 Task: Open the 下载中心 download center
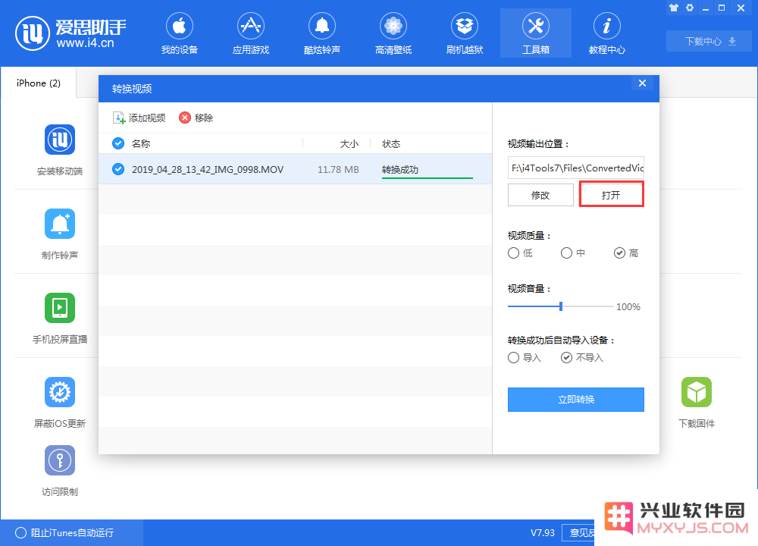click(709, 41)
